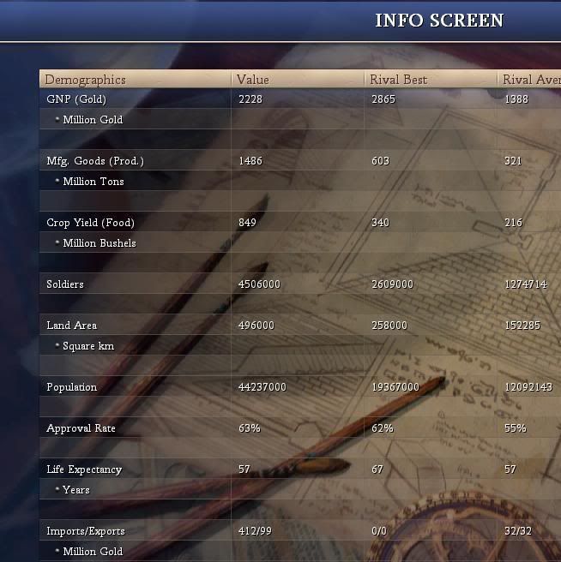
Task: Click the Square km unit label
Action: [x=88, y=346]
